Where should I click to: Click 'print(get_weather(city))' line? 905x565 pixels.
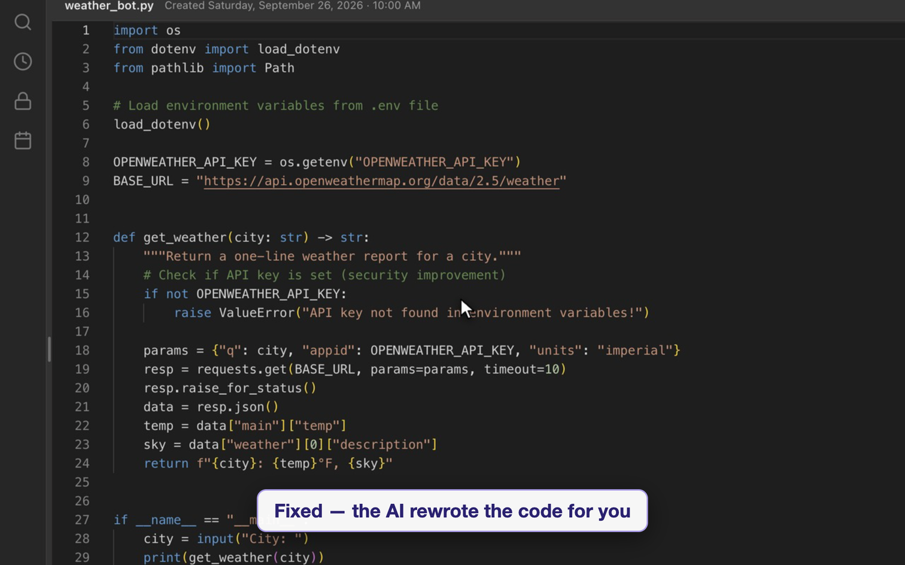coord(233,557)
